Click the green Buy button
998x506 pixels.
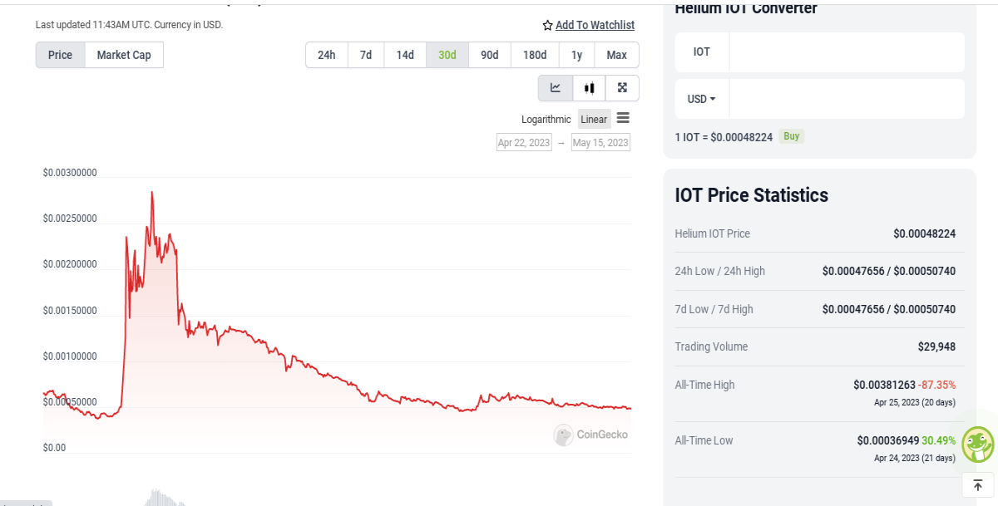point(792,136)
